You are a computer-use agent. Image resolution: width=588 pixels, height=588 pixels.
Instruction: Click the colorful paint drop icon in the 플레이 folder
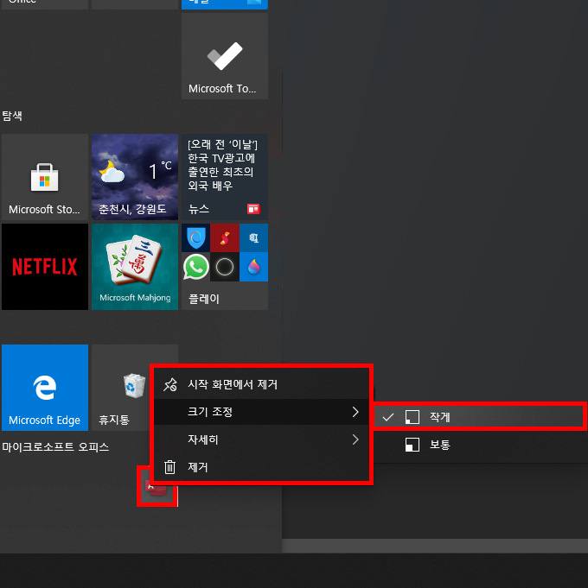pos(254,267)
